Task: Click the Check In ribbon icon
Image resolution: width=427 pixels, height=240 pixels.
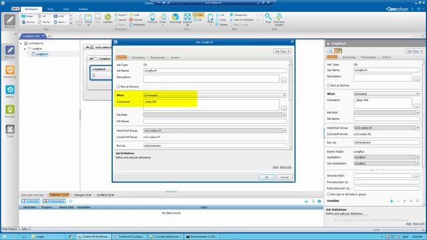Action: (x=88, y=19)
